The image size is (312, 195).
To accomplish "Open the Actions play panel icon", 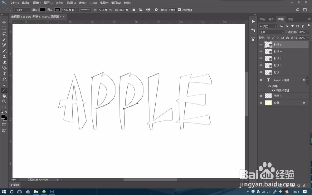I will pyautogui.click(x=253, y=22).
